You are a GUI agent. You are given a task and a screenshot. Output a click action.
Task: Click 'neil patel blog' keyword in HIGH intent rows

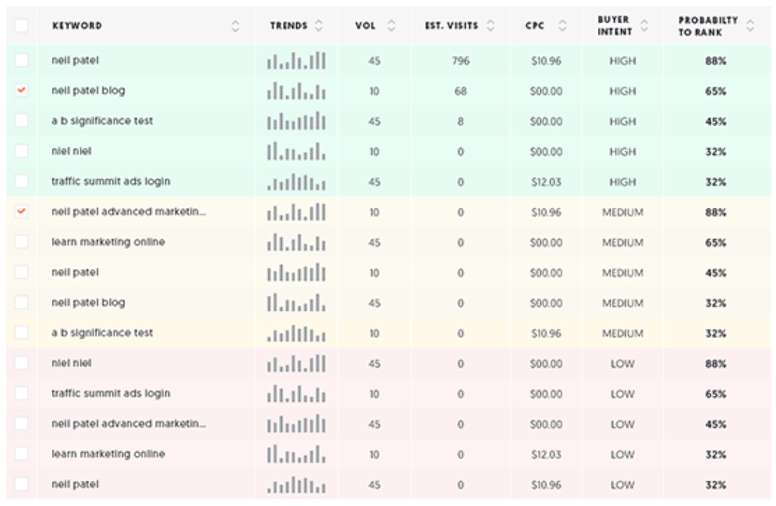88,90
